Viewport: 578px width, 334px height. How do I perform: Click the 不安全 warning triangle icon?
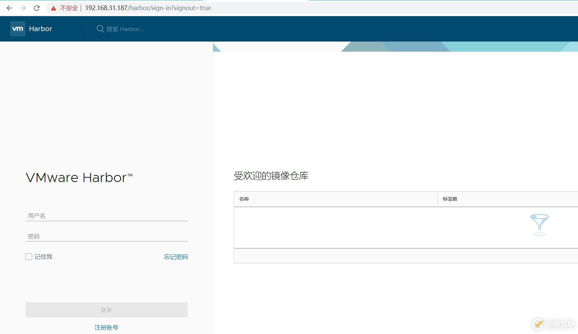point(53,8)
